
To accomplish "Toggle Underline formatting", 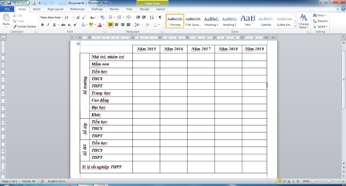I will coord(54,25).
